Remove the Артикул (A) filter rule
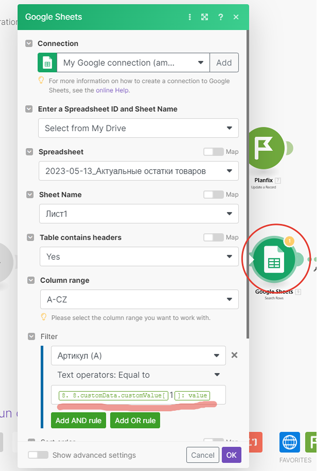Screen dimensions: 319x471 click(x=235, y=355)
